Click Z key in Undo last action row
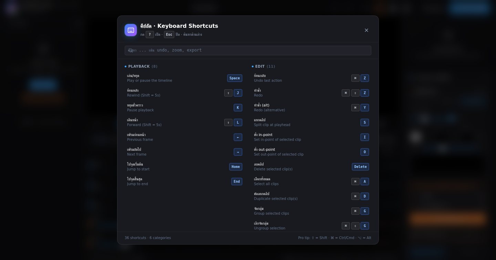The image size is (496, 260). 365,78
